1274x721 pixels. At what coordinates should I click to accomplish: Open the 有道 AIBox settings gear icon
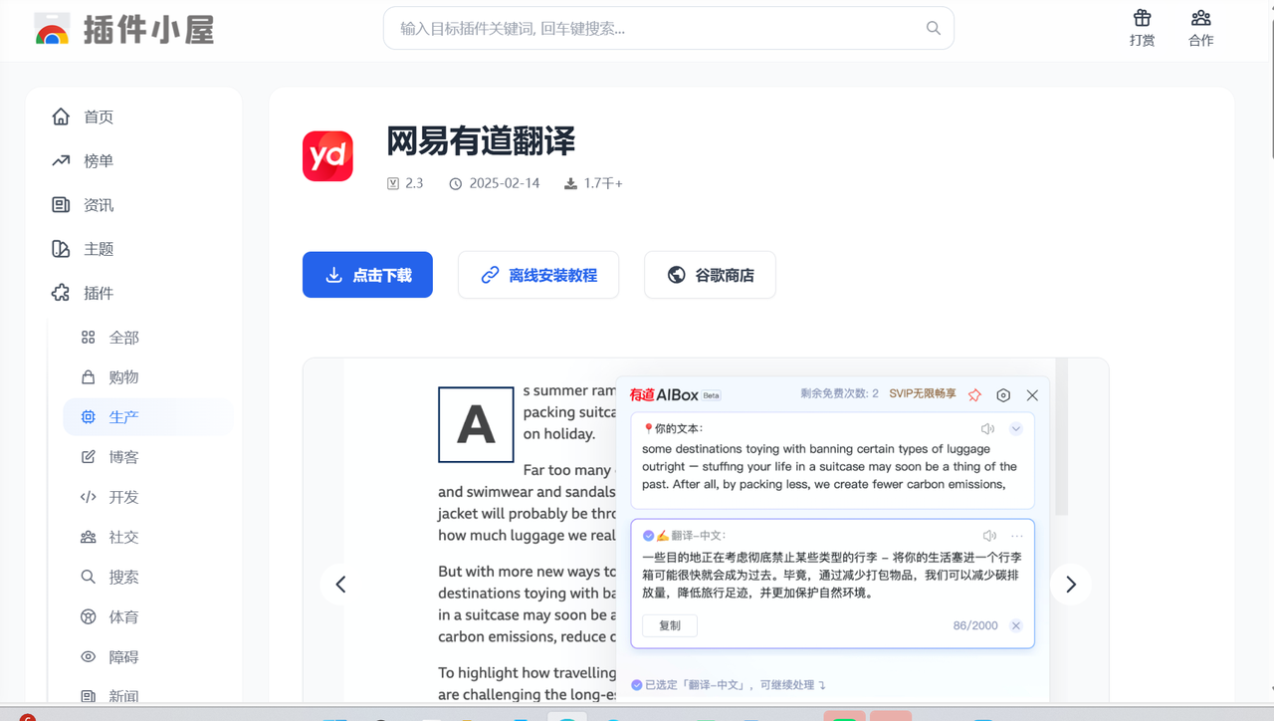click(1003, 394)
